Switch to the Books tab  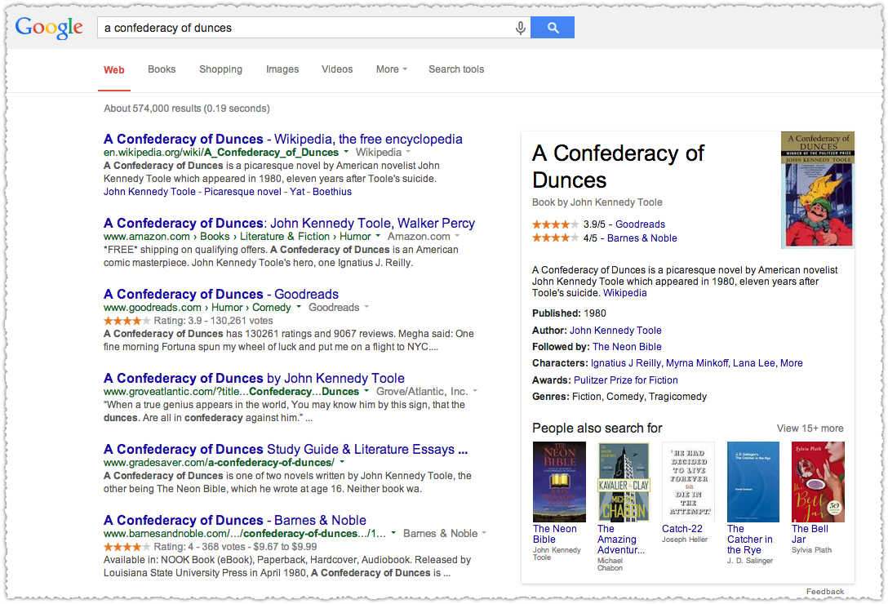point(162,69)
